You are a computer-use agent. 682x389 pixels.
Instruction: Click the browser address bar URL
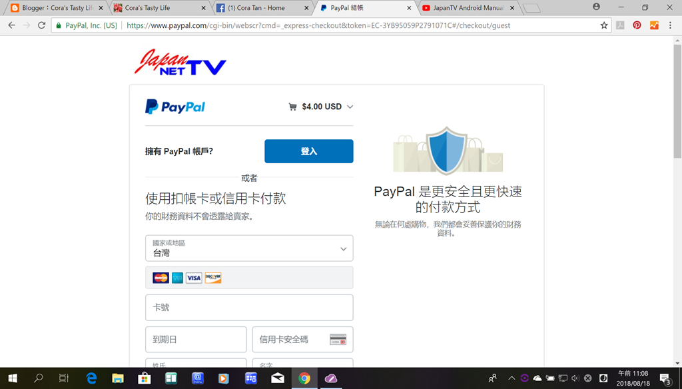coord(318,25)
